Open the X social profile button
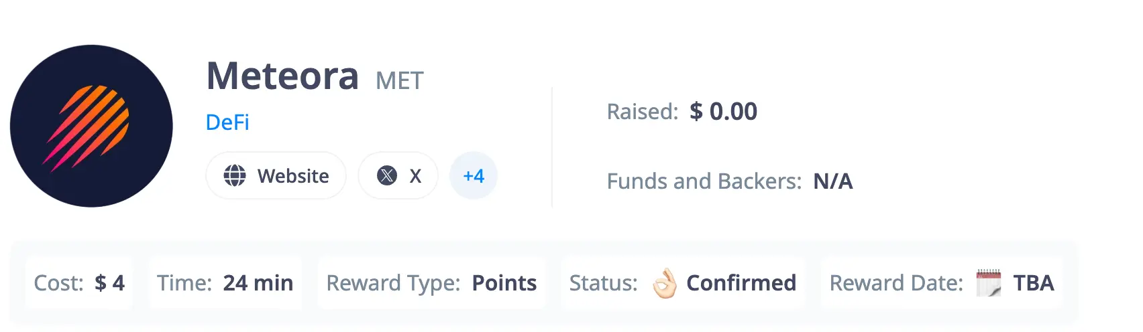The image size is (1143, 332). (398, 175)
